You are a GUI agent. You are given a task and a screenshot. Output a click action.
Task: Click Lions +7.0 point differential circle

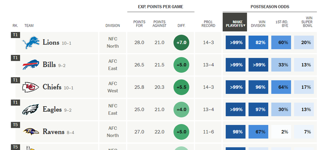(182, 42)
